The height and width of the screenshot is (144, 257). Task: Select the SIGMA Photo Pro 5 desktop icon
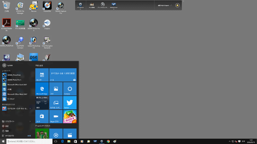pos(34,25)
